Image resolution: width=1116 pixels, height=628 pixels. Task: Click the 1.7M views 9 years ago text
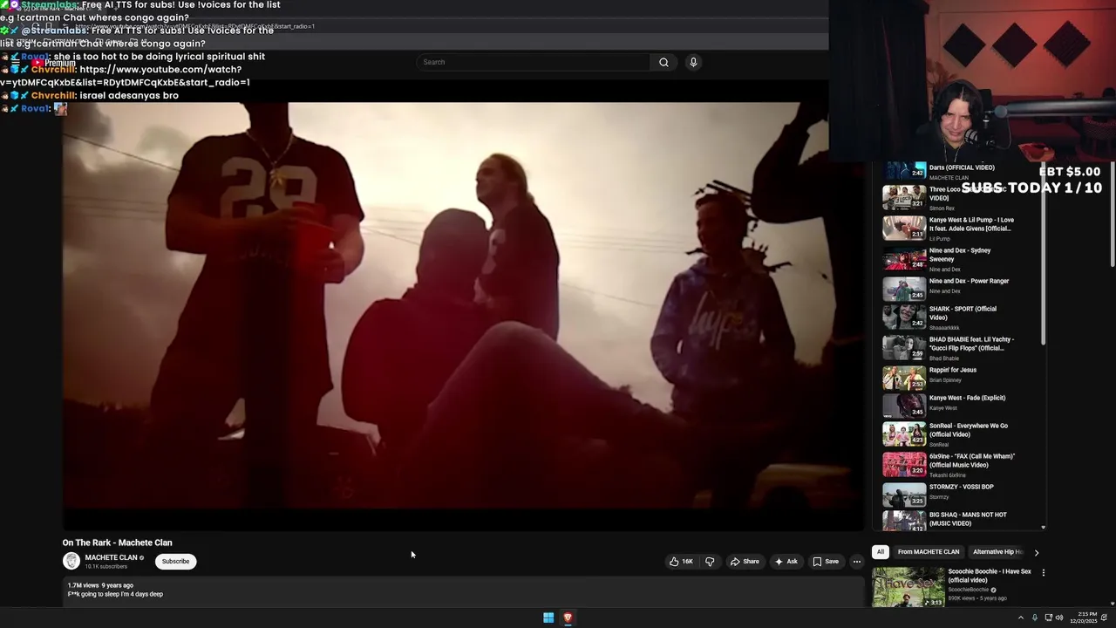[x=100, y=585]
